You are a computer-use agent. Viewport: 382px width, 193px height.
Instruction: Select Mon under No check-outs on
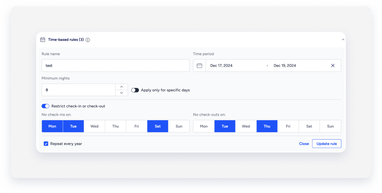pyautogui.click(x=204, y=126)
